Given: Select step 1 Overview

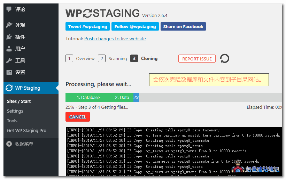Looking at the screenshot, I should [x=80, y=59].
